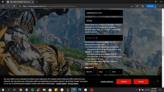164x92 pixels.
Task: Click the scrollbar down arrow
Action: click(163, 86)
